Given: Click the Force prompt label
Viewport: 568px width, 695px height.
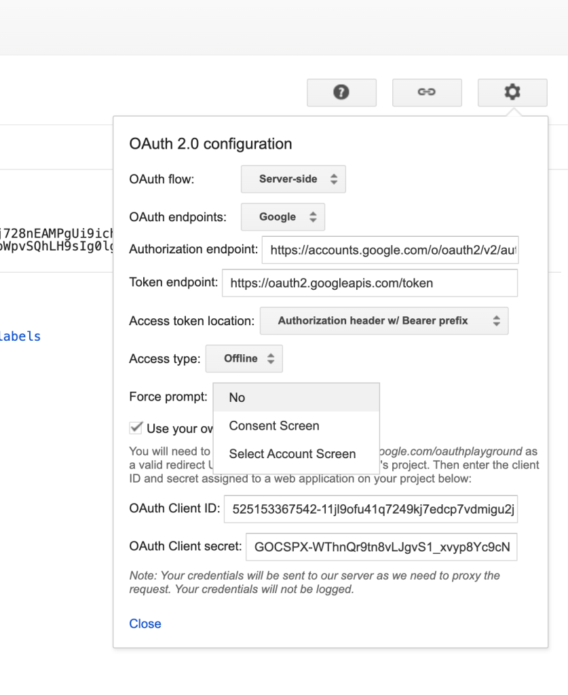Looking at the screenshot, I should 168,396.
